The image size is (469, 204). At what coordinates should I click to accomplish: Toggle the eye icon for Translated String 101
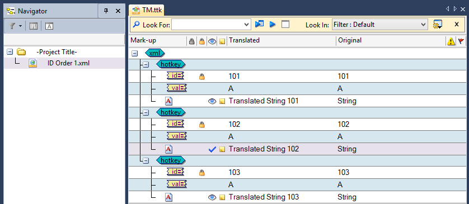212,101
